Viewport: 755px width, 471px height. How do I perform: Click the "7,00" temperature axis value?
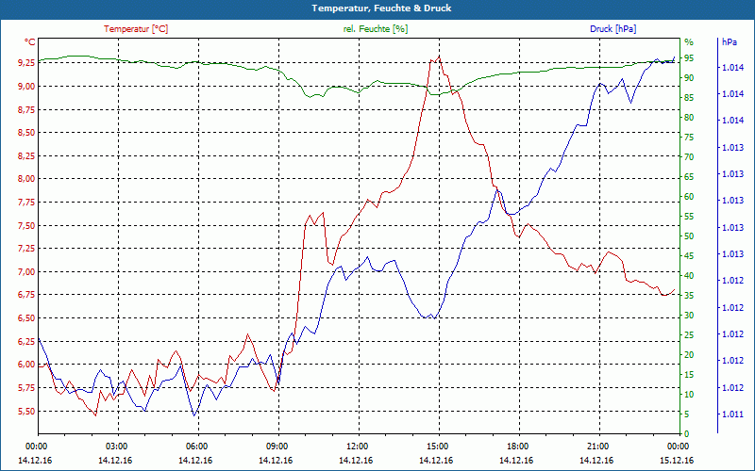pos(26,272)
